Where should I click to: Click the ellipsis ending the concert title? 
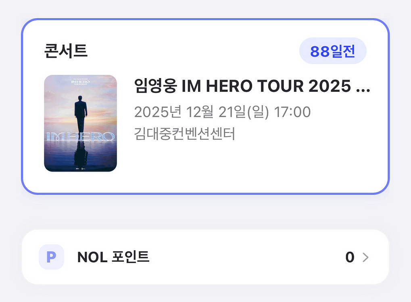[363, 87]
